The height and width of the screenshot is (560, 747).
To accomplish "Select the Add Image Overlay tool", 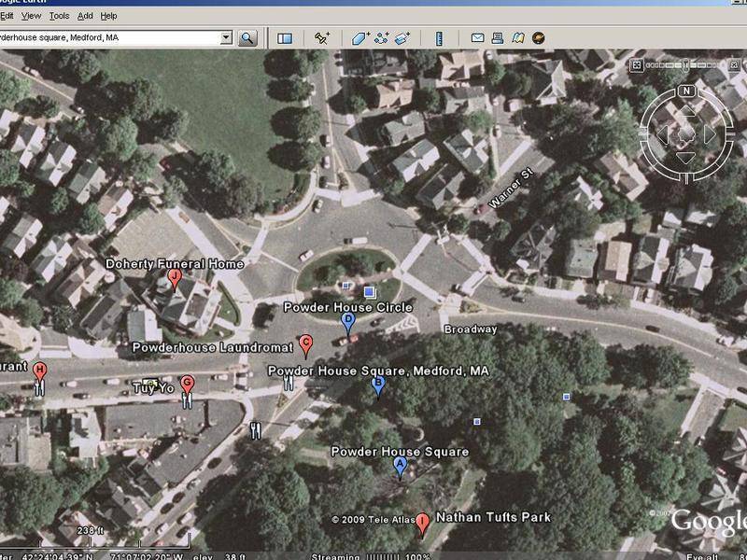I will tap(402, 38).
